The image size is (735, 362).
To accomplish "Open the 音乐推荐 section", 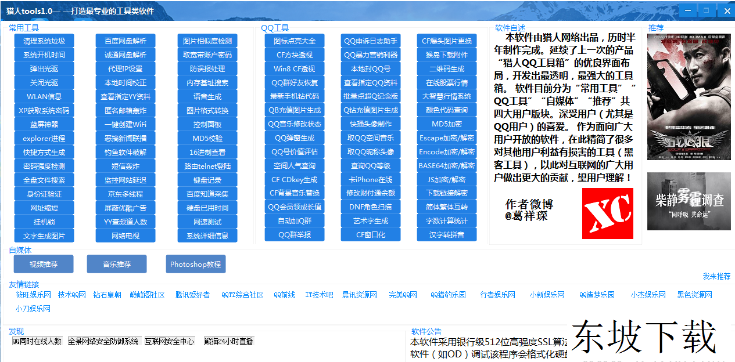I will point(117,264).
